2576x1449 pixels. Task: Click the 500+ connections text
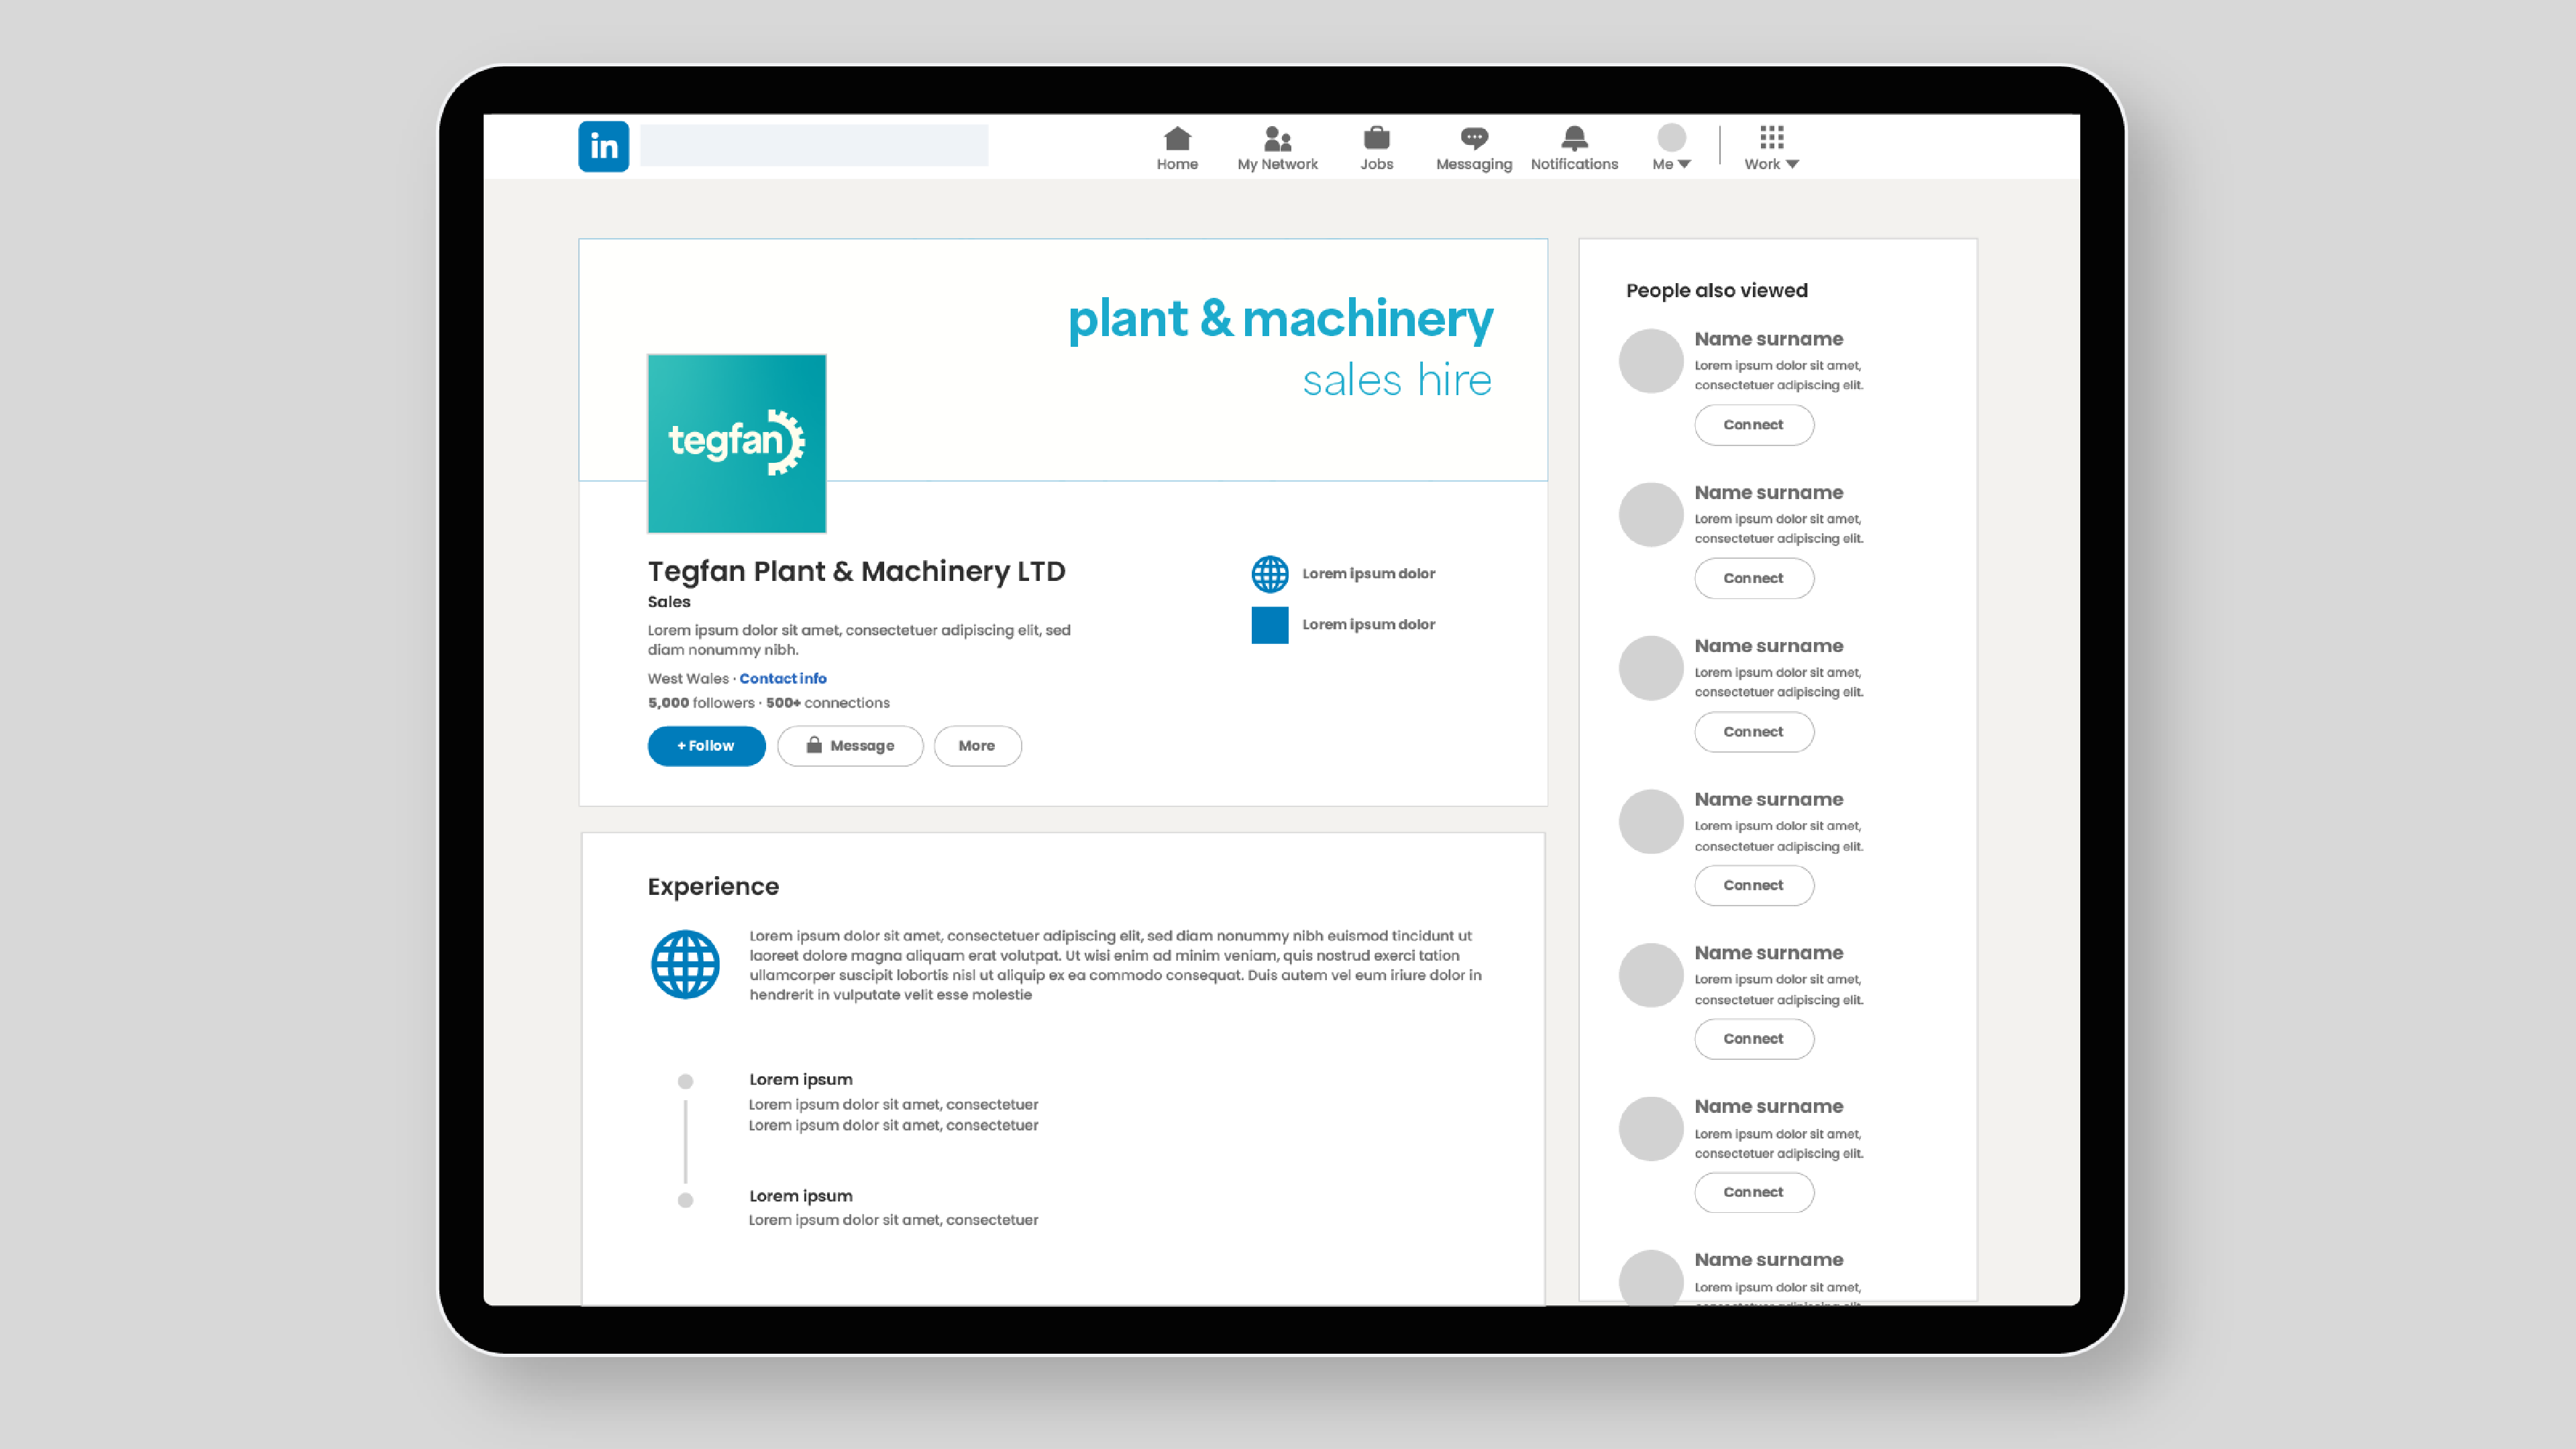coord(827,703)
